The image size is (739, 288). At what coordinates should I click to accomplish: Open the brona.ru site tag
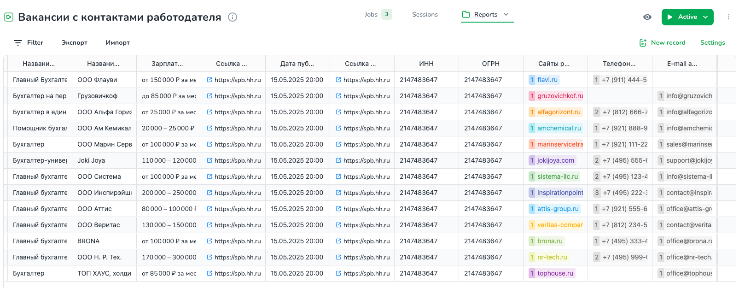[547, 241]
